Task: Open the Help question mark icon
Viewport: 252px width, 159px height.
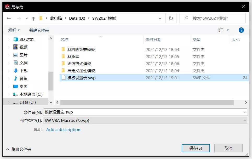Action: 241,30
